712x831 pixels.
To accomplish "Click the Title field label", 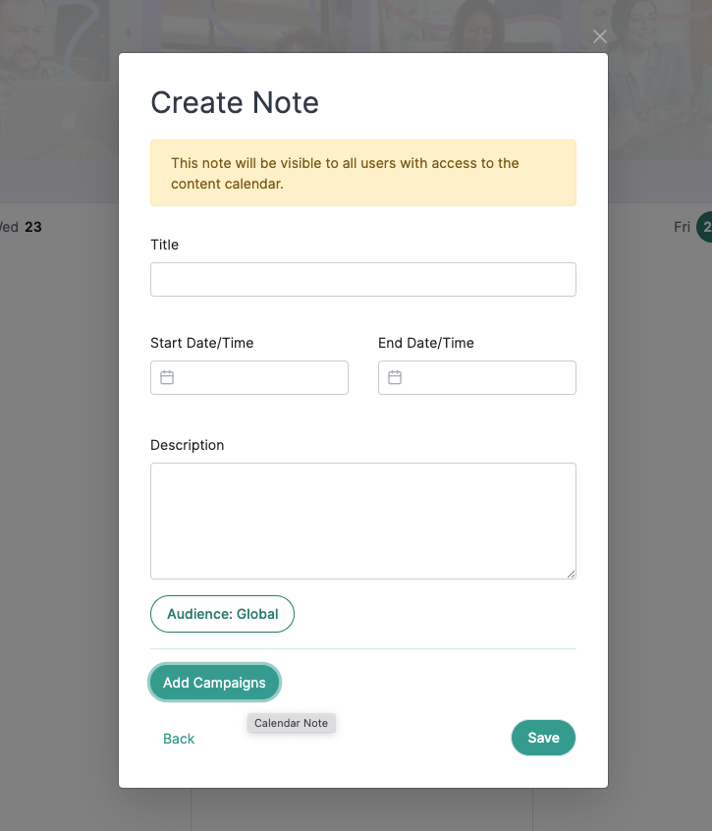I will click(164, 245).
